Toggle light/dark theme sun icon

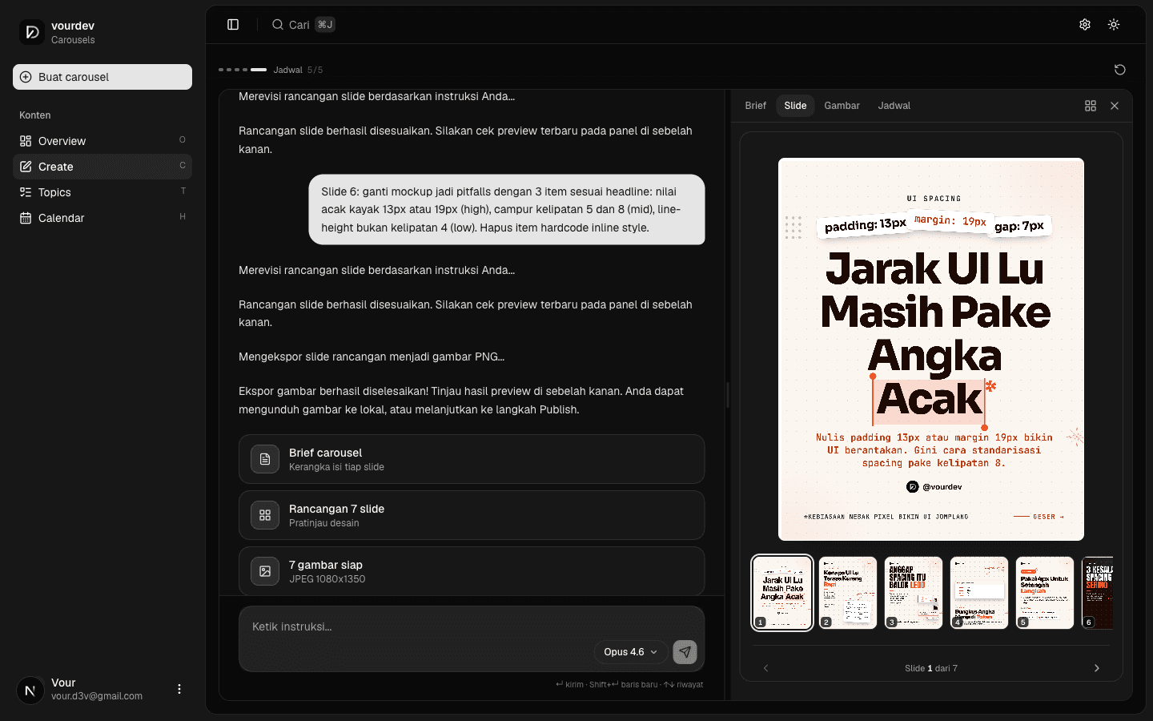1114,25
